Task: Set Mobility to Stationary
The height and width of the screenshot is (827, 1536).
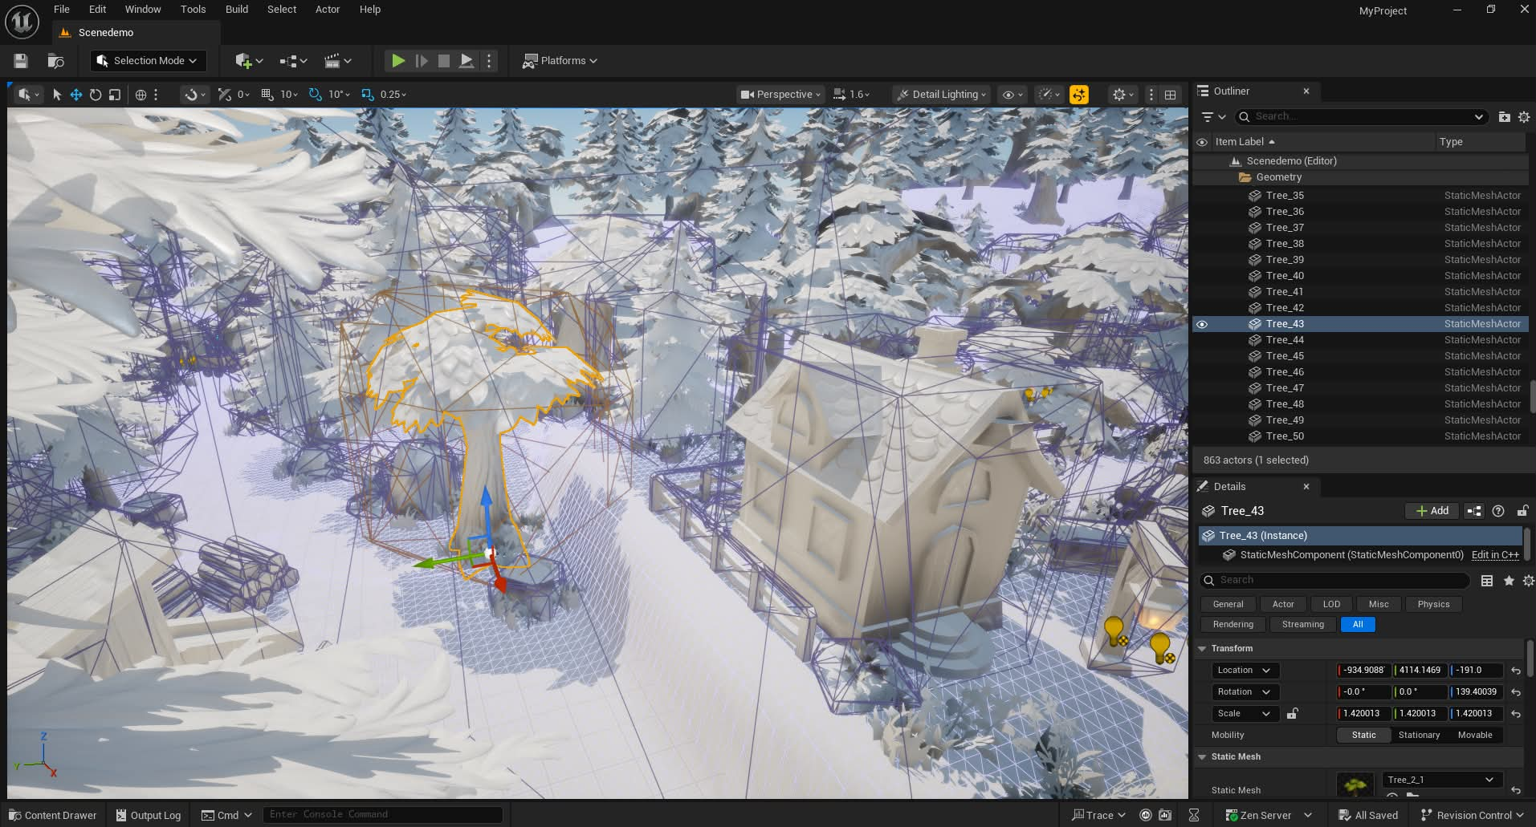Action: pyautogui.click(x=1419, y=735)
